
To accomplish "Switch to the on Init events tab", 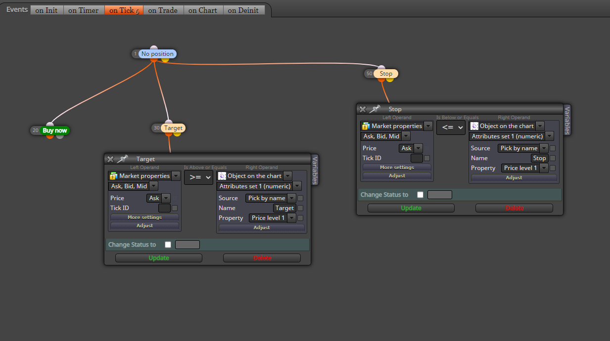I will (47, 10).
